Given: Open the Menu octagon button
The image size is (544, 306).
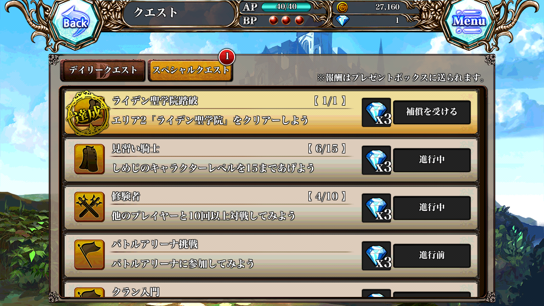Looking at the screenshot, I should [x=468, y=22].
